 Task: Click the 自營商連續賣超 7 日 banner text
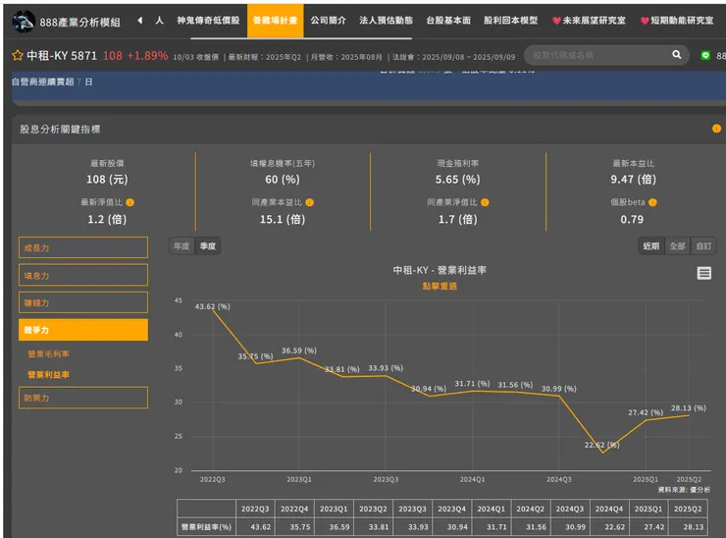pyautogui.click(x=52, y=82)
